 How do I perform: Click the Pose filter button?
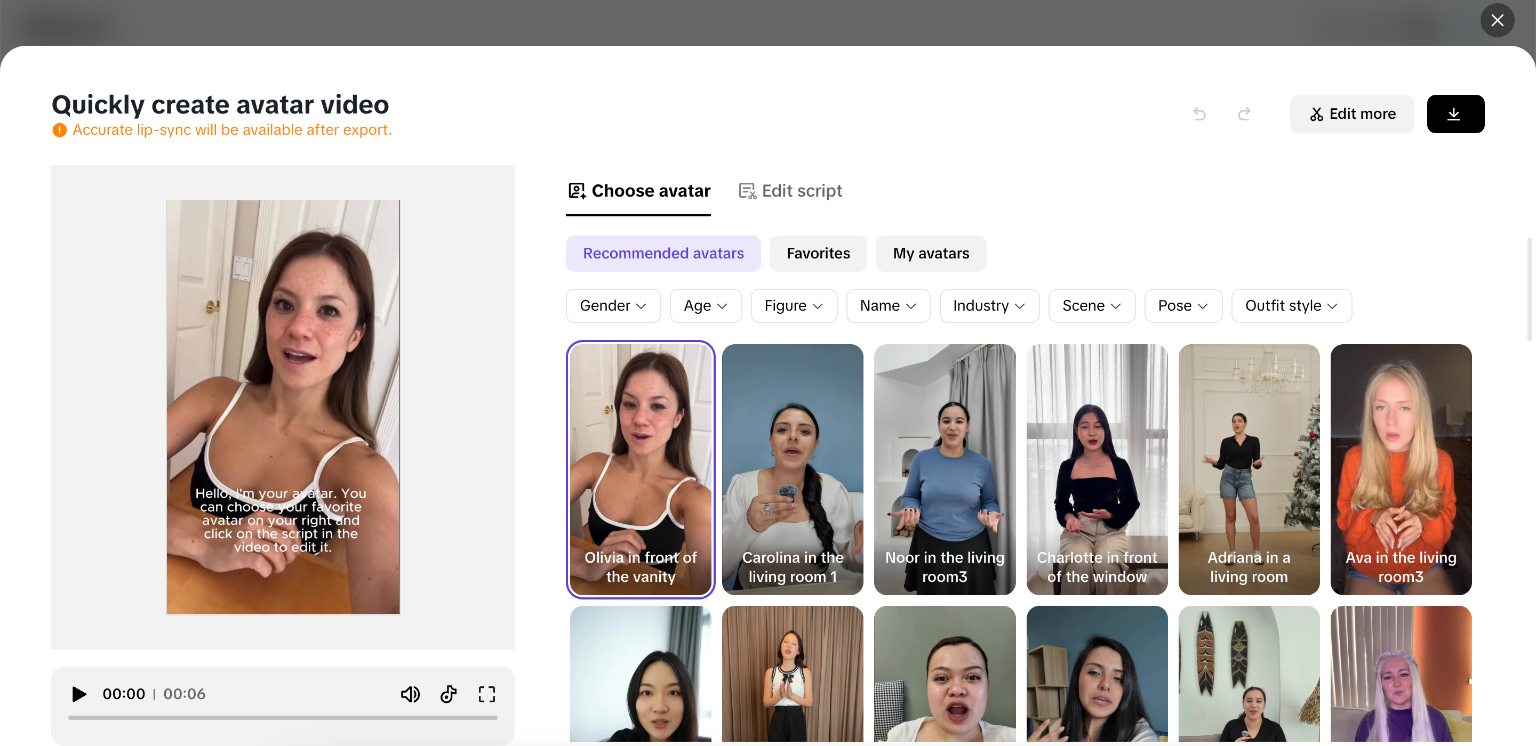tap(1183, 306)
